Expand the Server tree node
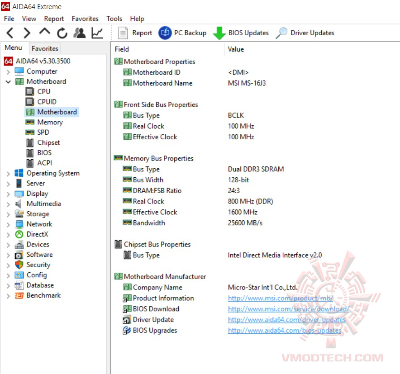This screenshot has height=374, width=400. [8, 184]
